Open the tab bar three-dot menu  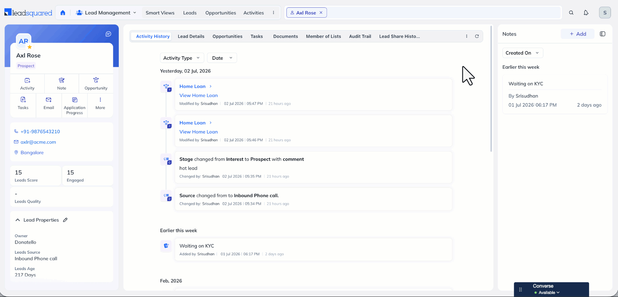(x=466, y=36)
